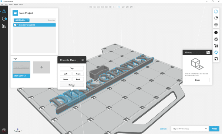This screenshot has width=222, height=134.
Task: Click the user avatar at sidebar bottom
Action: (4, 130)
